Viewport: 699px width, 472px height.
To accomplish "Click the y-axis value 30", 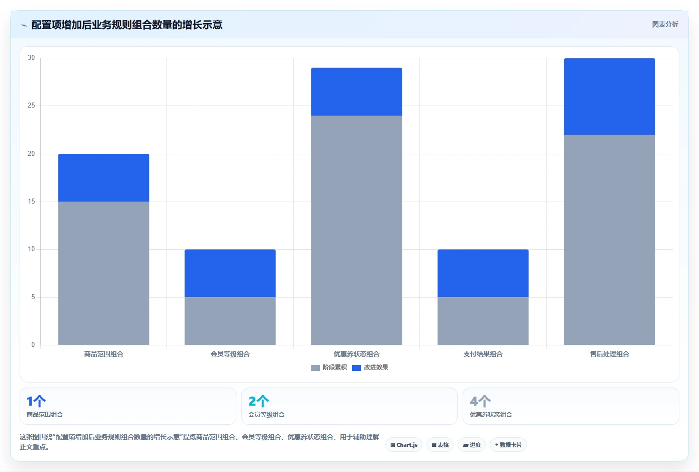I will 31,58.
